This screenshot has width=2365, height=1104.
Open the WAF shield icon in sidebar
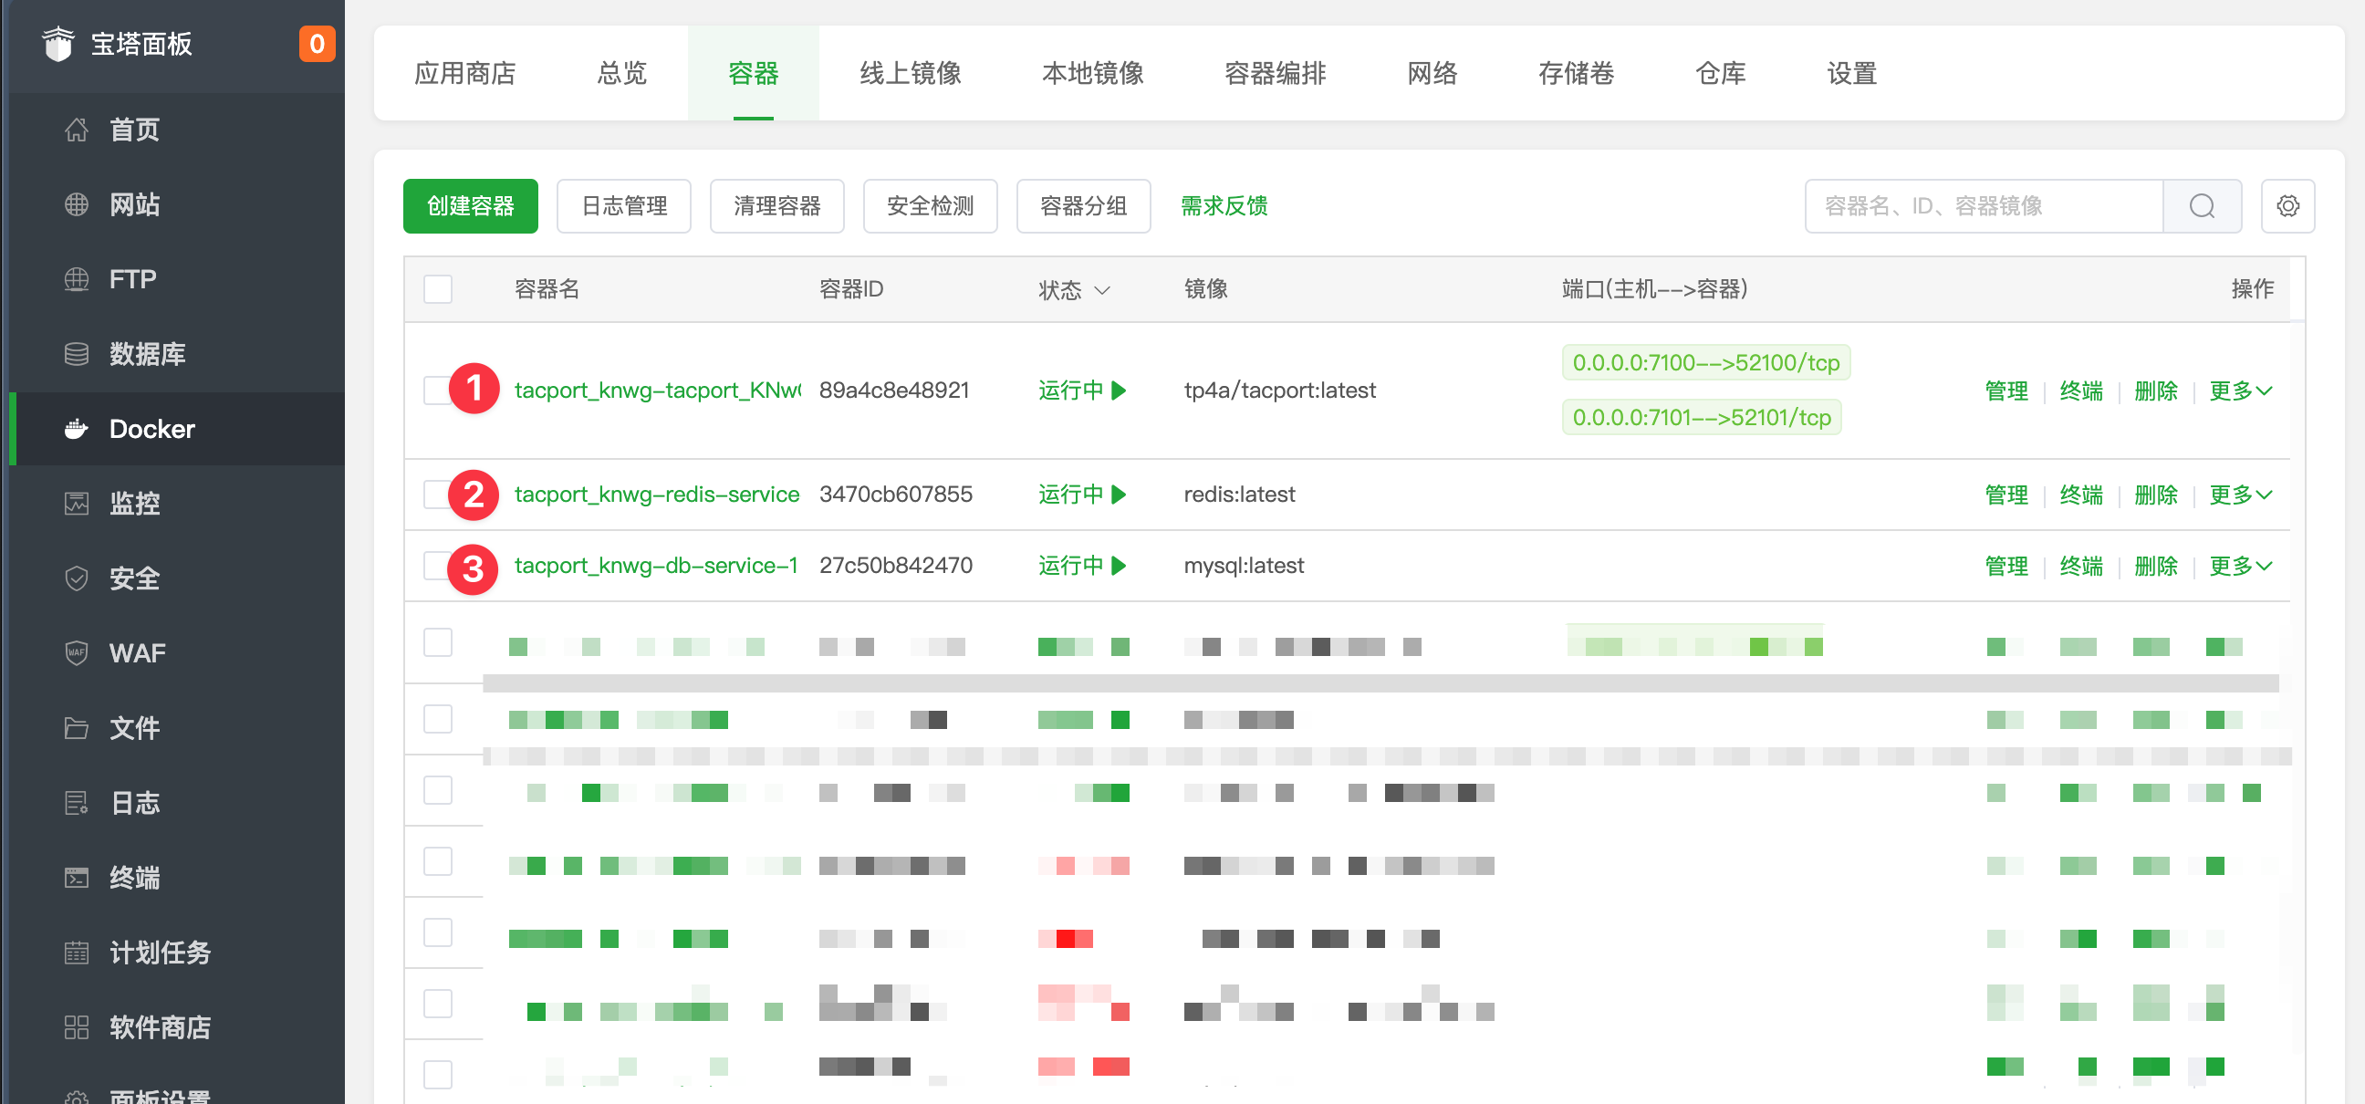click(77, 653)
